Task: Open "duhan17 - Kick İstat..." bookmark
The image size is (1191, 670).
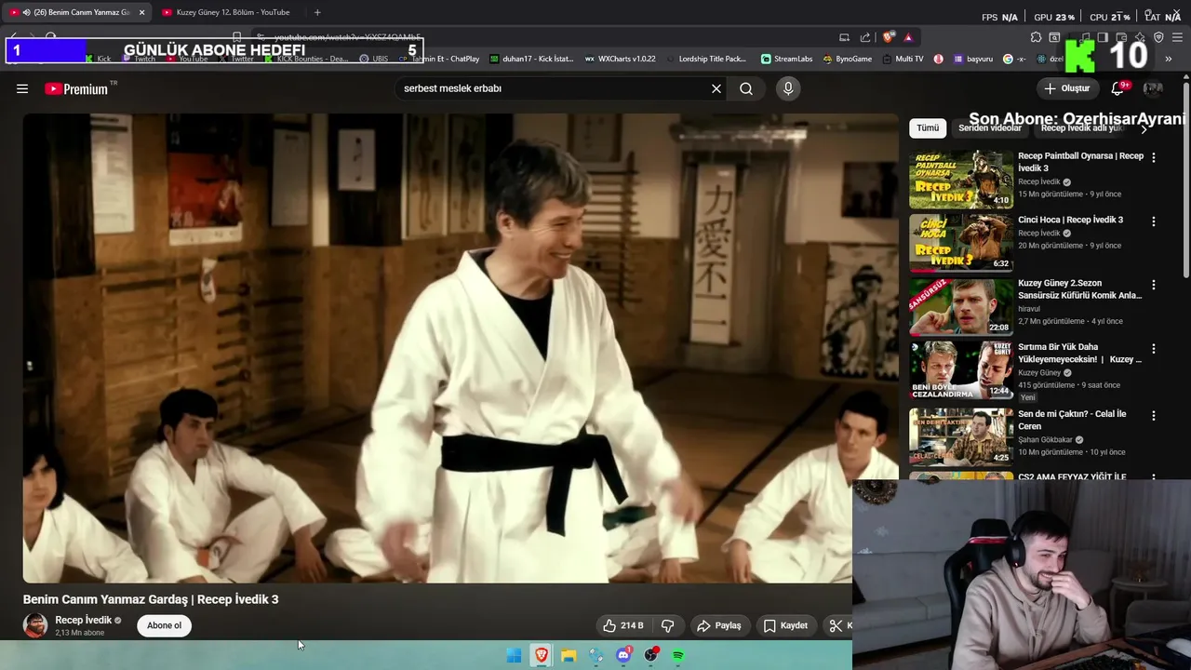Action: pyautogui.click(x=531, y=59)
